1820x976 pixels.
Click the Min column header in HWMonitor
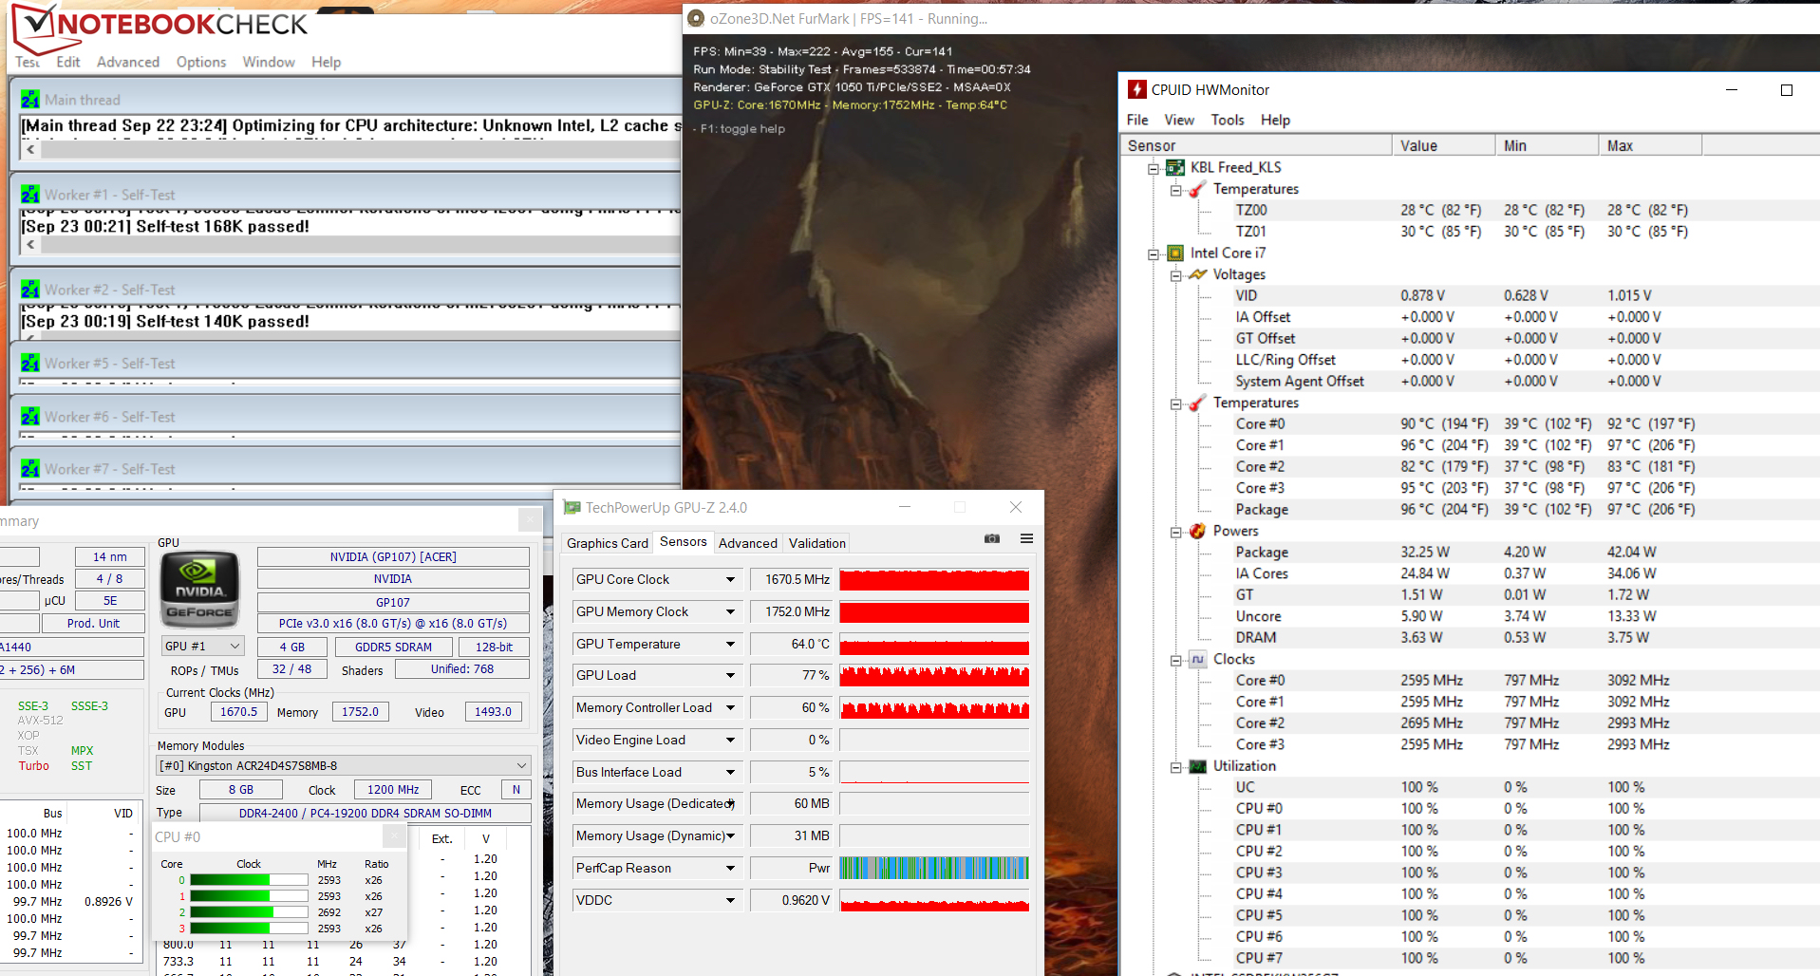[1547, 145]
